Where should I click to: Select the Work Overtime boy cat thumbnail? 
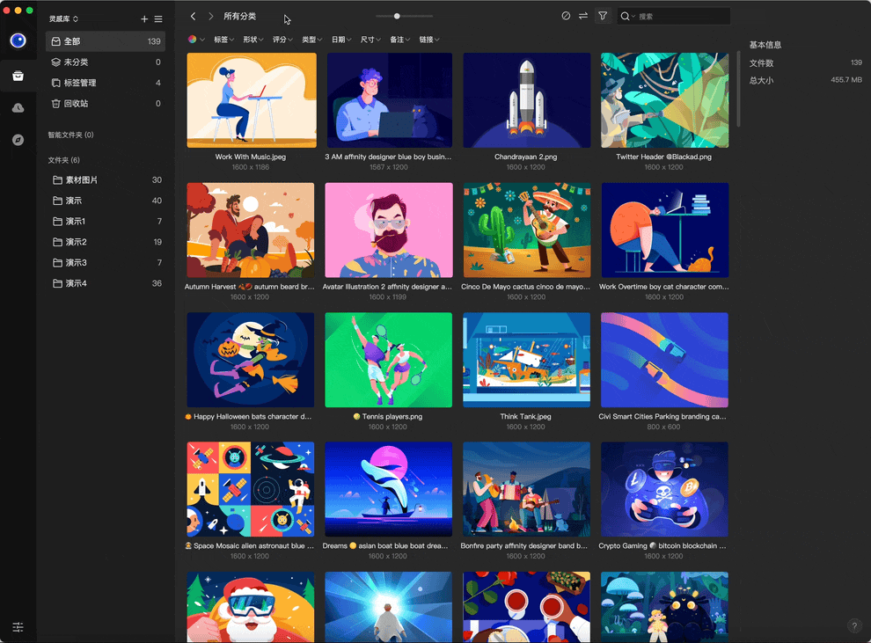(x=664, y=230)
